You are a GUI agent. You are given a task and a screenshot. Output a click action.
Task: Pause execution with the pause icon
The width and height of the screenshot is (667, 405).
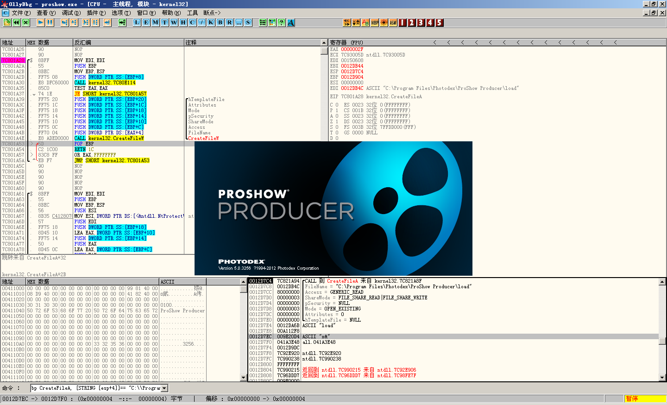[x=50, y=22]
